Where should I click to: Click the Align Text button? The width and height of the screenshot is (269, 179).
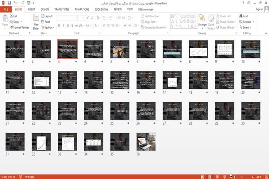coord(148,22)
